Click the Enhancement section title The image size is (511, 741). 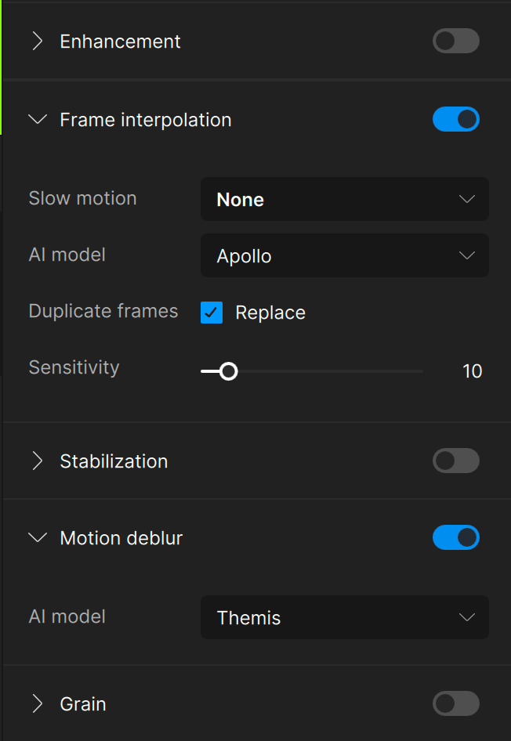pos(120,42)
